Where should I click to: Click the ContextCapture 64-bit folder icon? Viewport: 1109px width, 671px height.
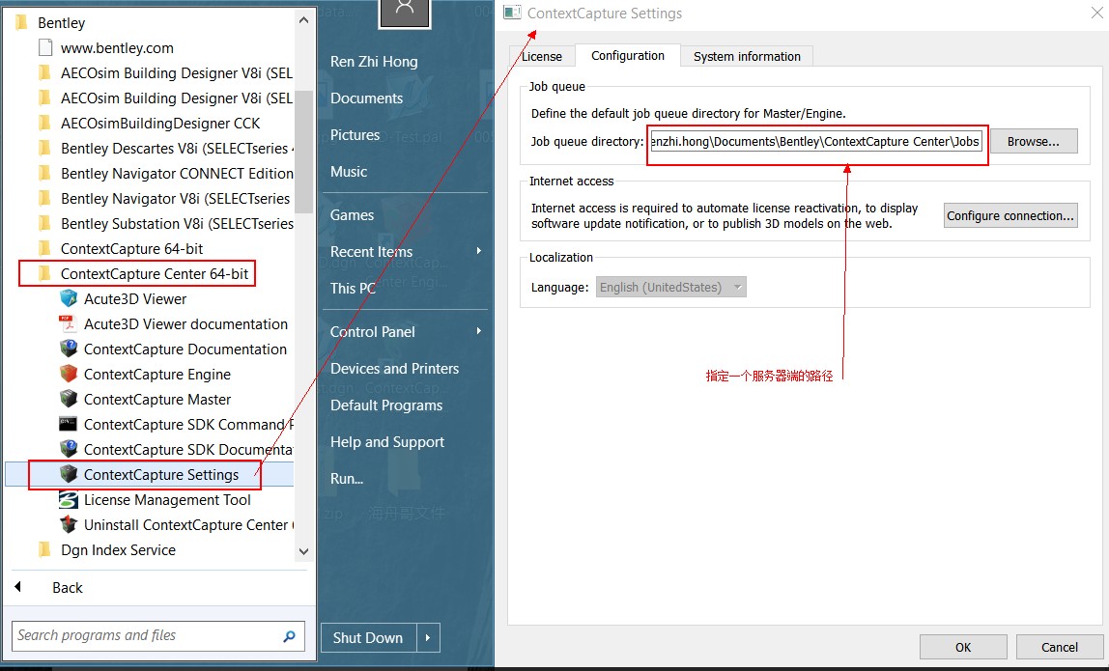point(44,248)
